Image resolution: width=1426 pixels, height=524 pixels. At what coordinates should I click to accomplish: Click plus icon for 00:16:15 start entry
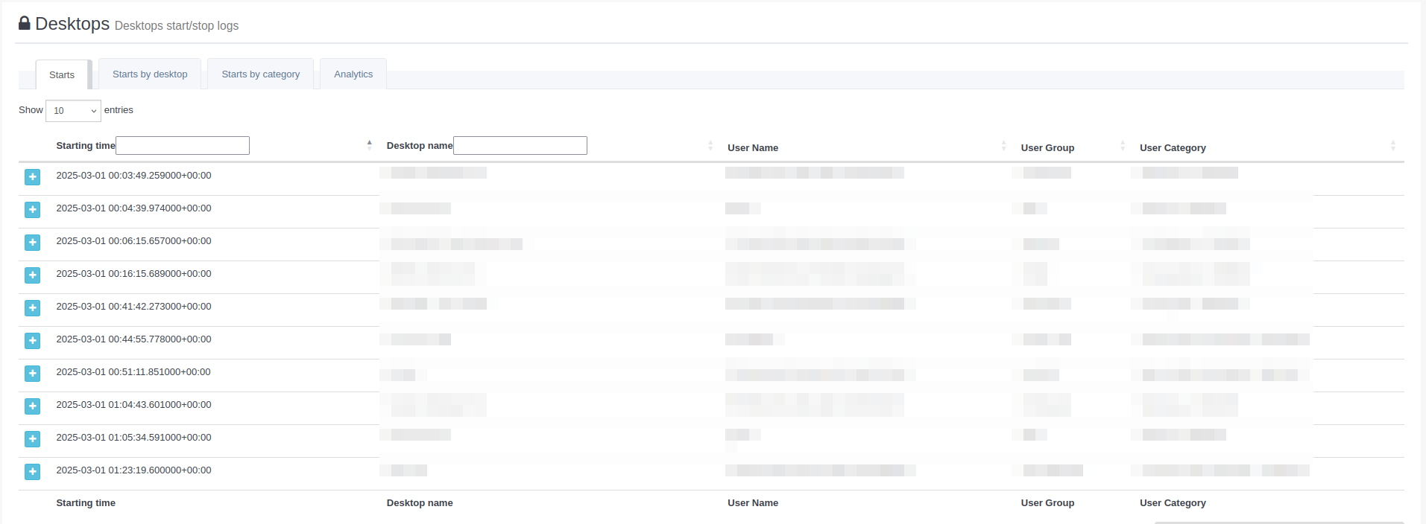point(32,275)
